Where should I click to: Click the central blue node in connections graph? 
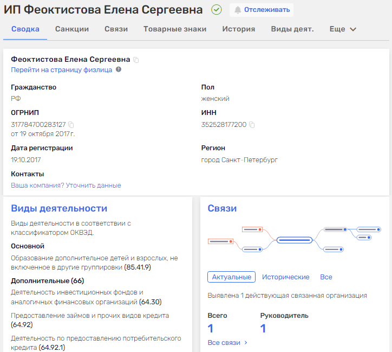coord(294,240)
